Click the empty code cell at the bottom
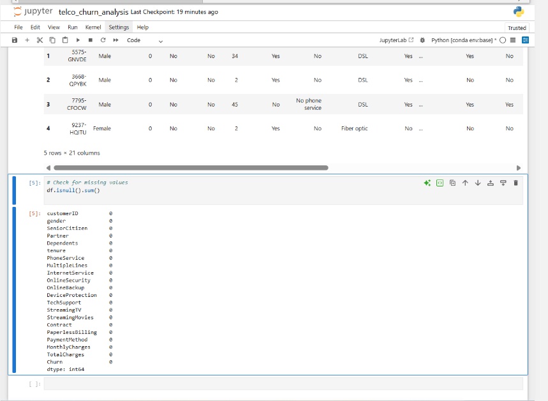 click(x=255, y=384)
